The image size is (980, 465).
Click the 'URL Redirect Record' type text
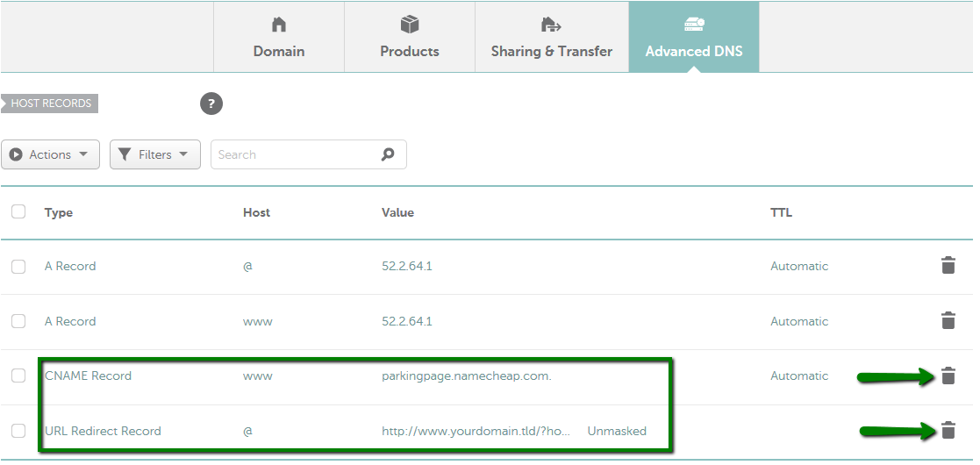103,431
